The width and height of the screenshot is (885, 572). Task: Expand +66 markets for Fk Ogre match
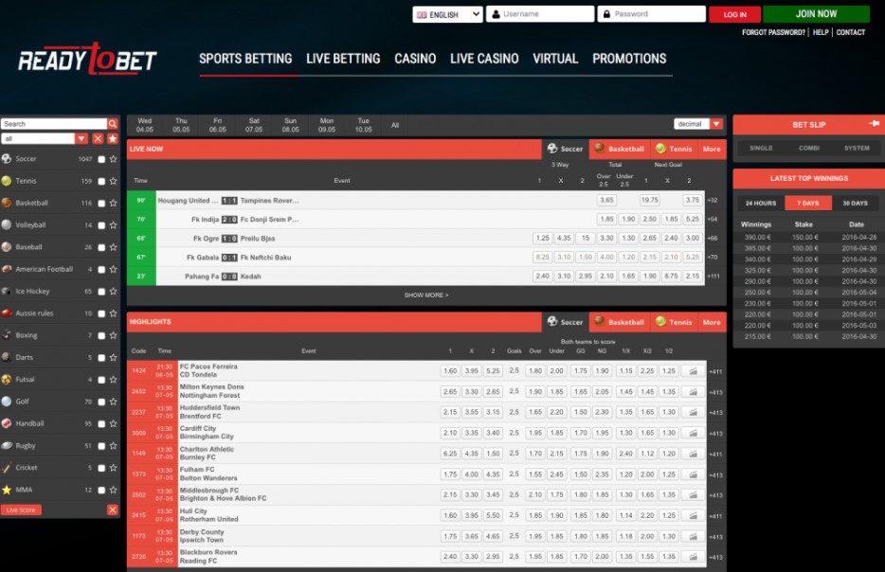(713, 238)
